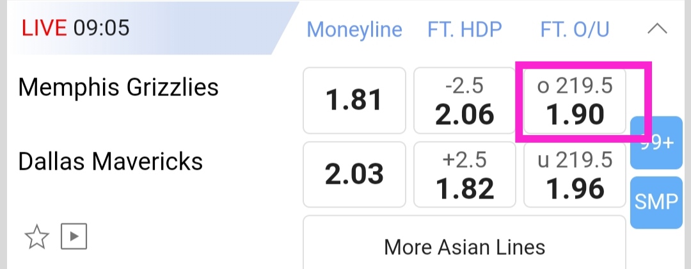The image size is (691, 269).
Task: Select over 219.5 odds at 1.90
Action: click(x=575, y=101)
